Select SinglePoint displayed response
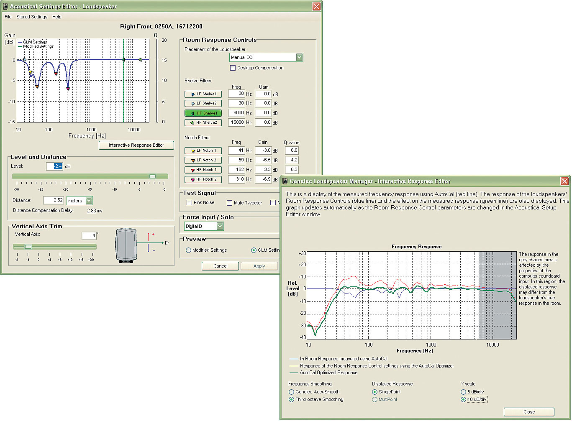The image size is (572, 421). coord(374,392)
